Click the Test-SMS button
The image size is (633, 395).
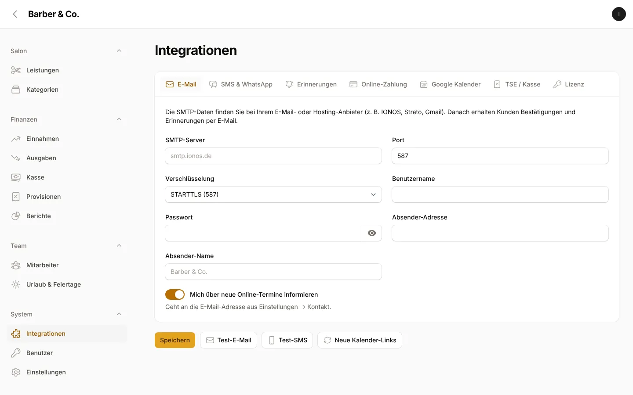(x=287, y=340)
